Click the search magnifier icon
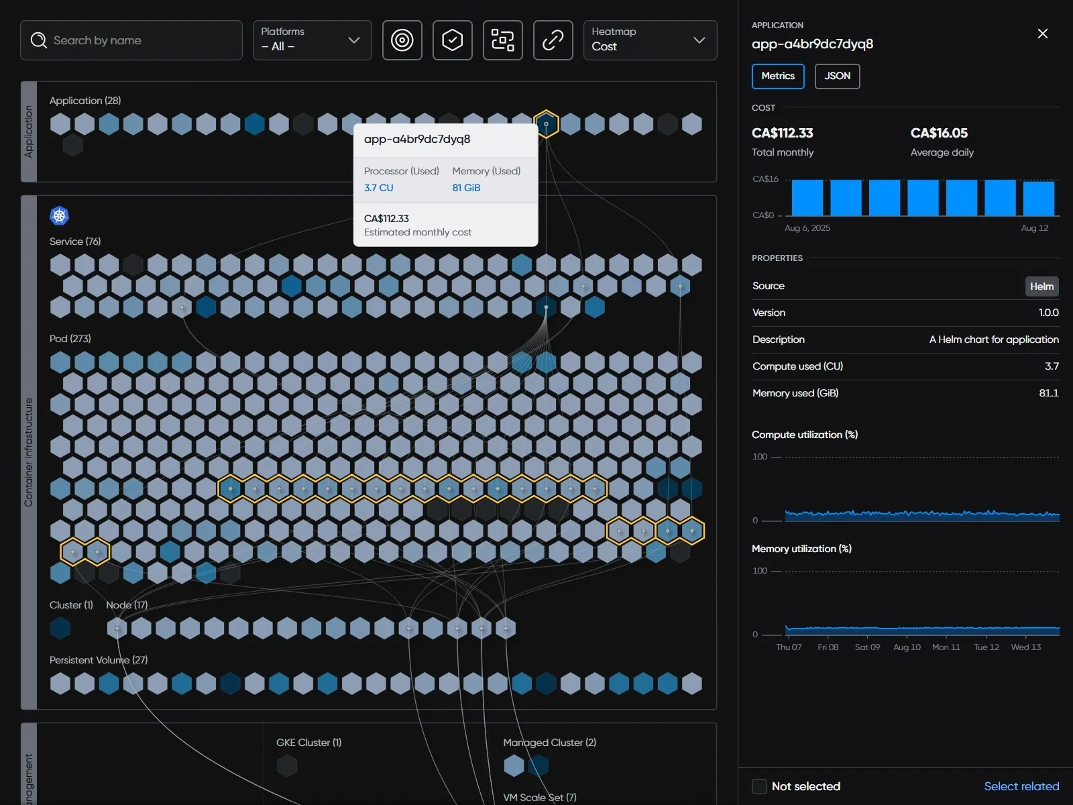The height and width of the screenshot is (805, 1073). [39, 40]
